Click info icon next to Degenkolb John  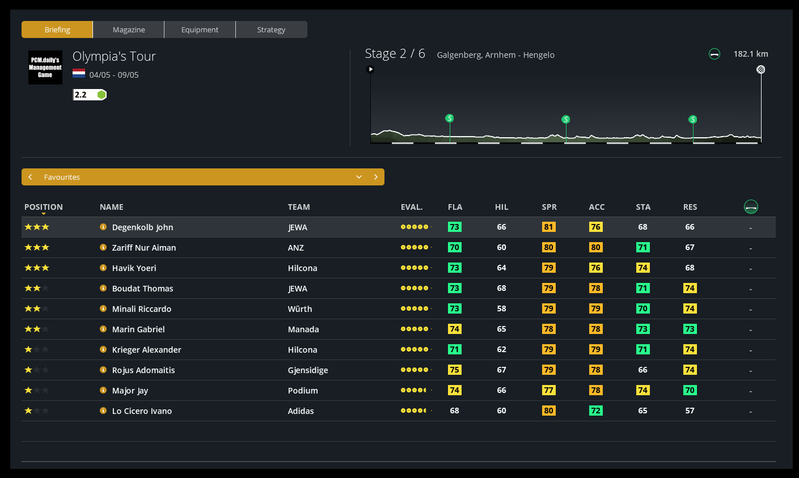pyautogui.click(x=103, y=227)
